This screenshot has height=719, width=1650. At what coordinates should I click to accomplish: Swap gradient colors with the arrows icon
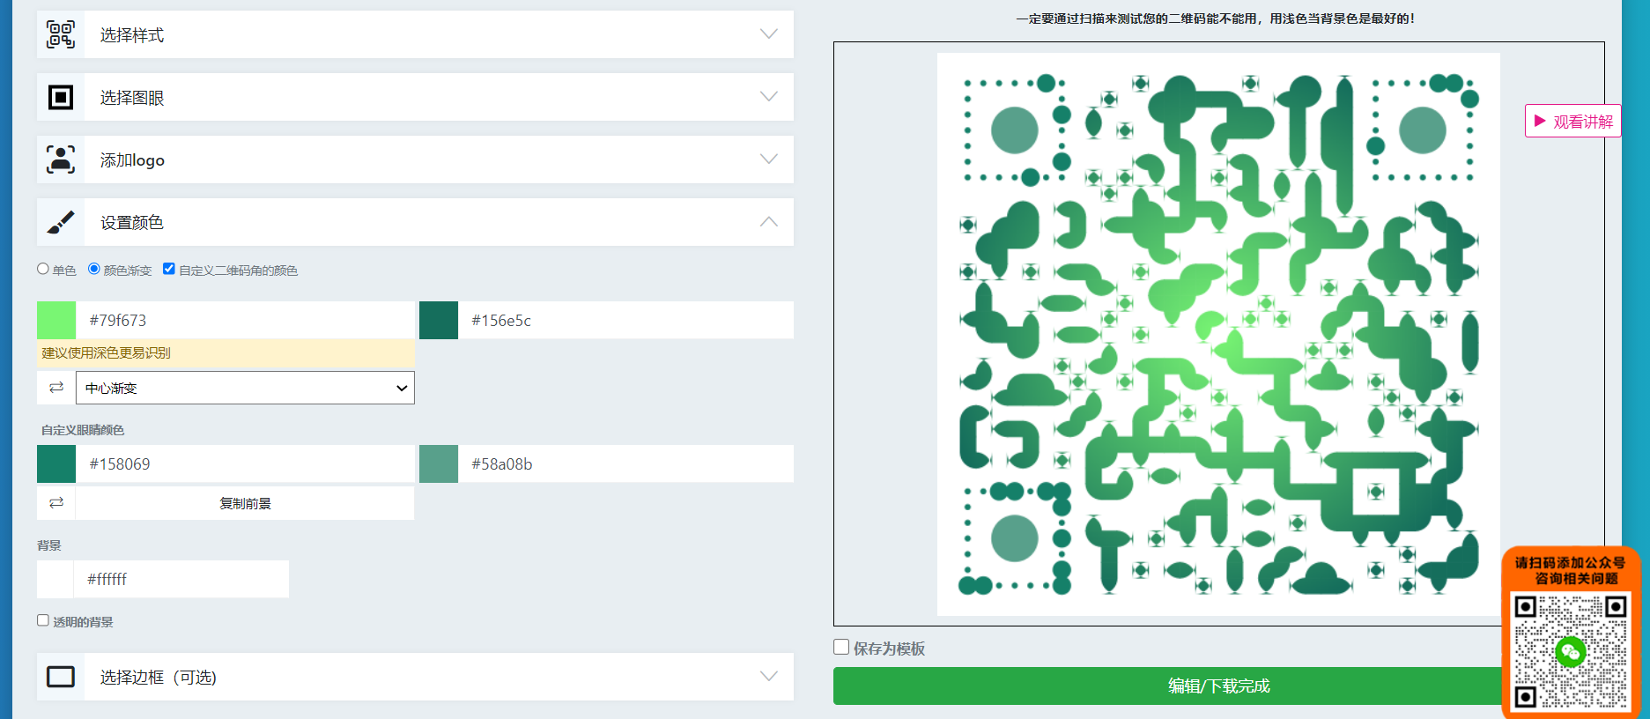56,388
